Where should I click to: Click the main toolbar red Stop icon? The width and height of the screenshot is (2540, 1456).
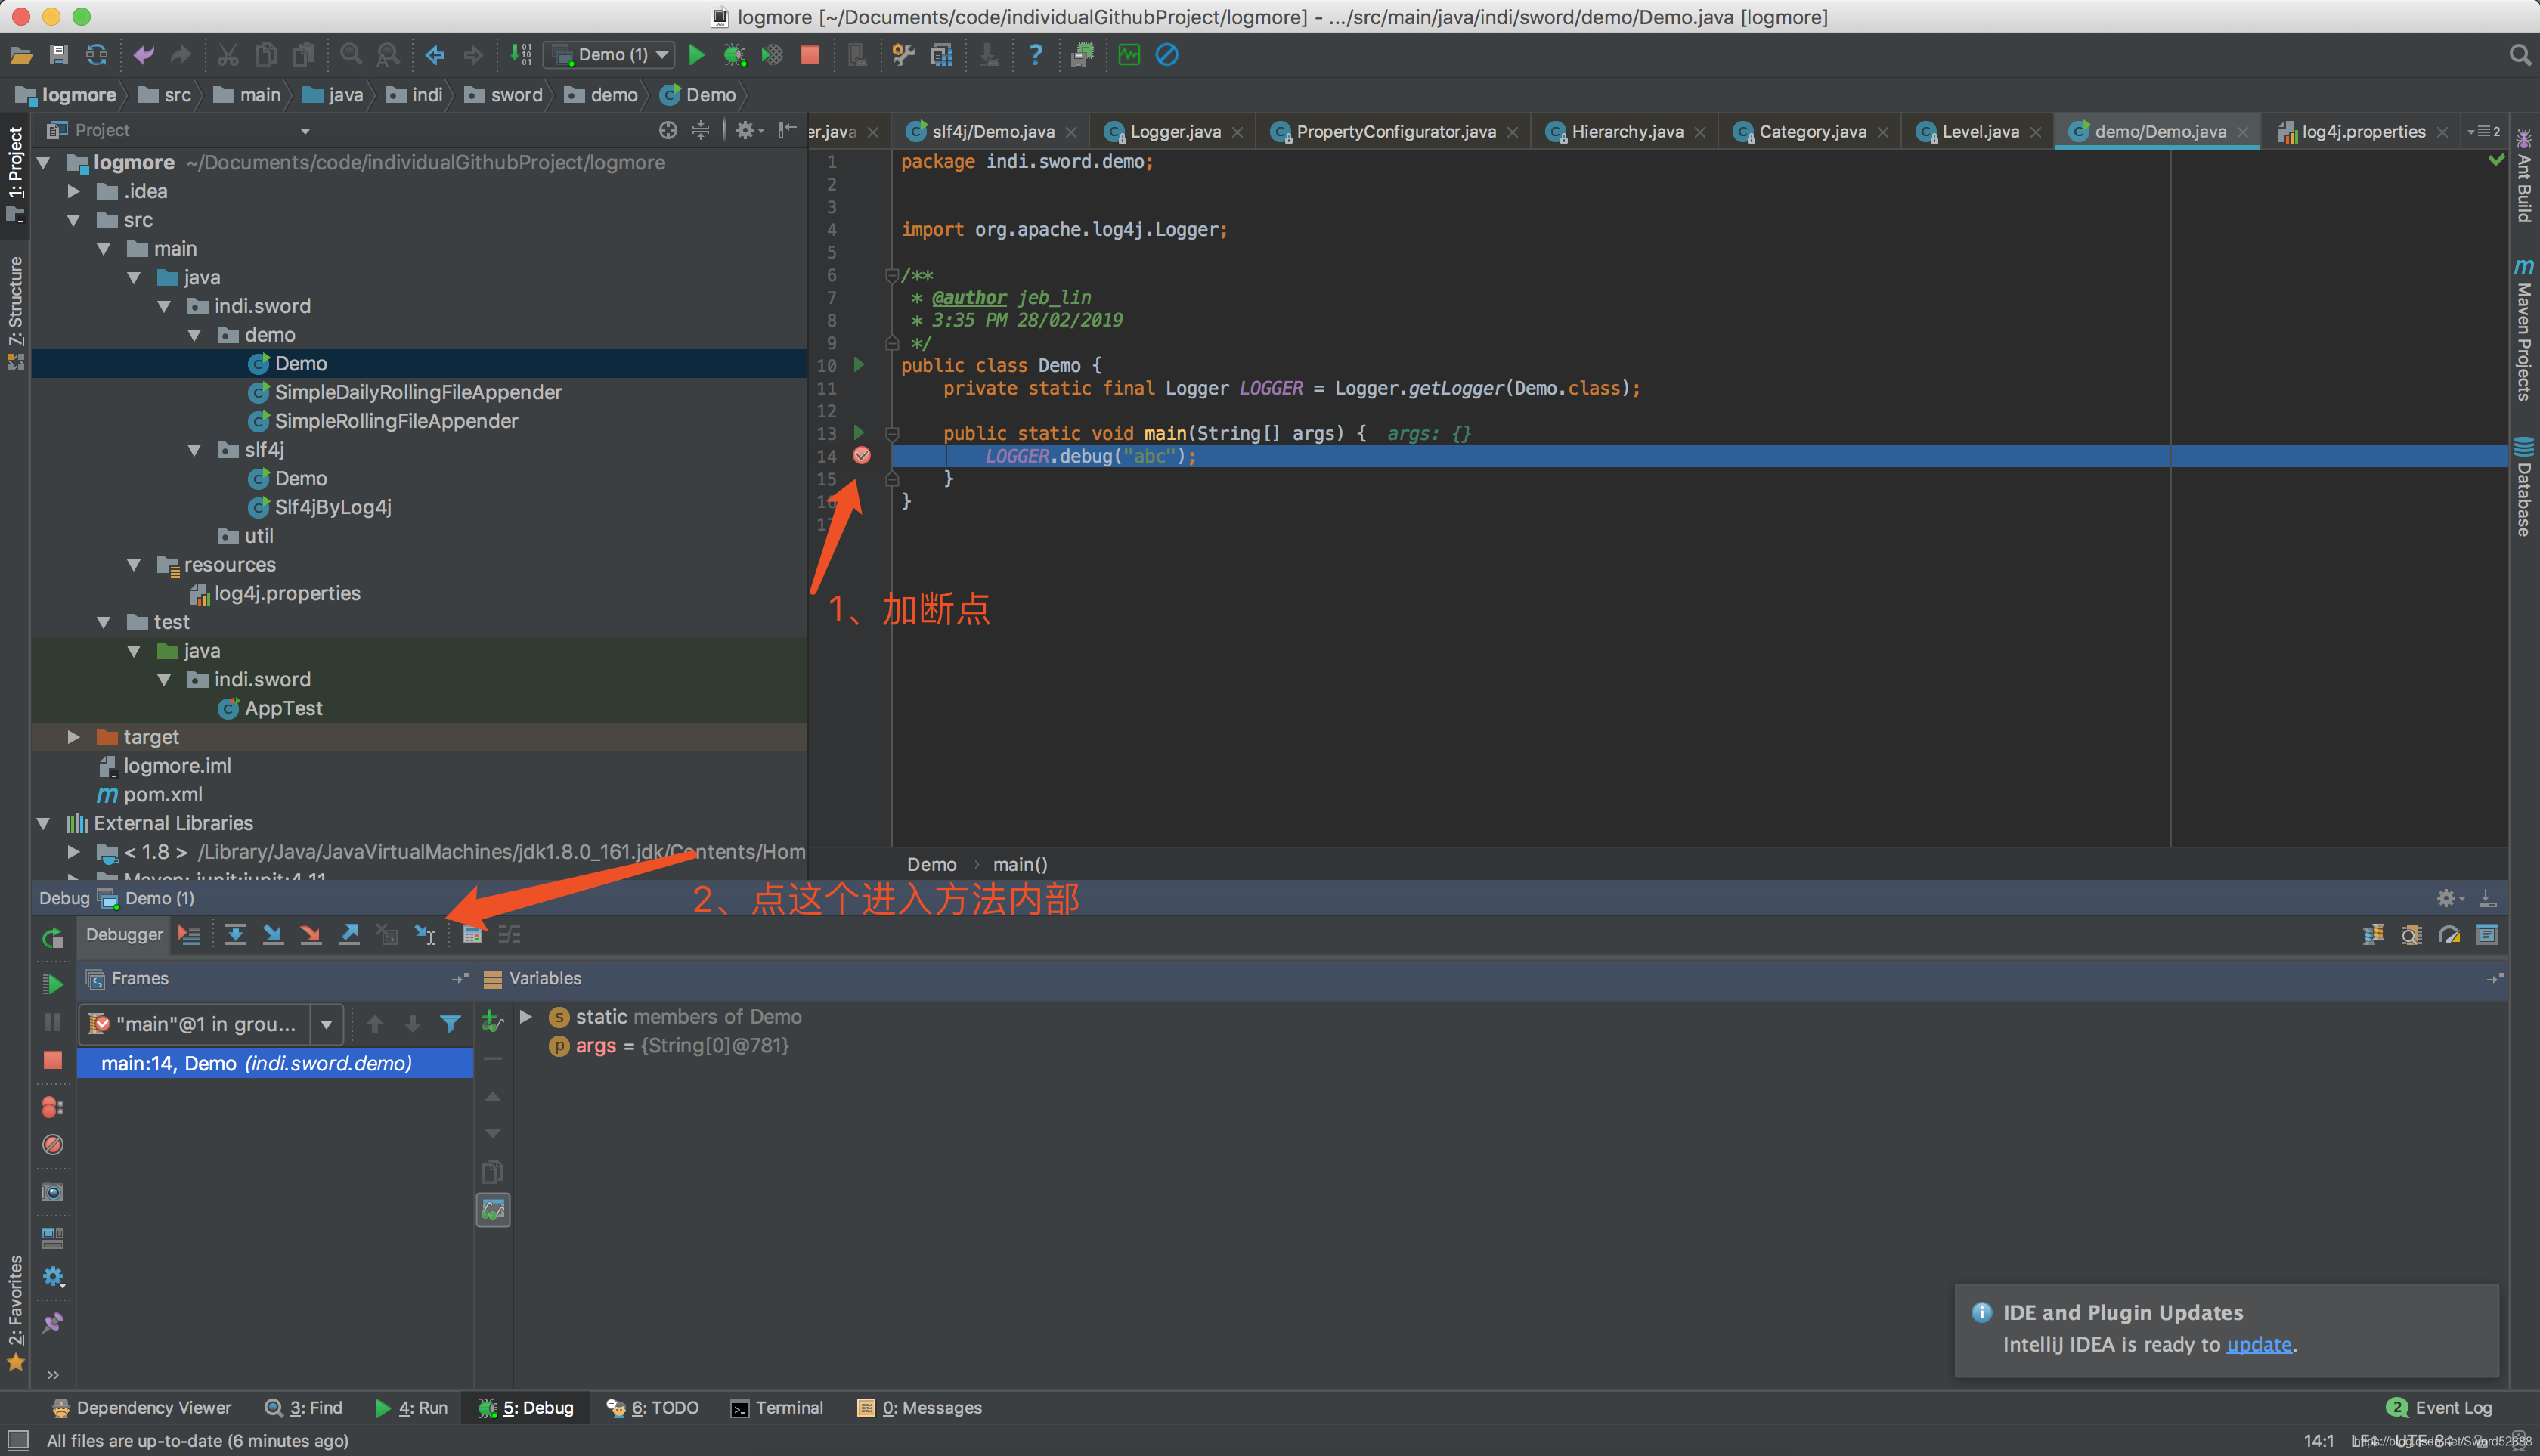[810, 55]
